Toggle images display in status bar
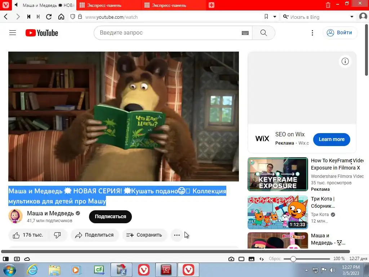 point(251,259)
